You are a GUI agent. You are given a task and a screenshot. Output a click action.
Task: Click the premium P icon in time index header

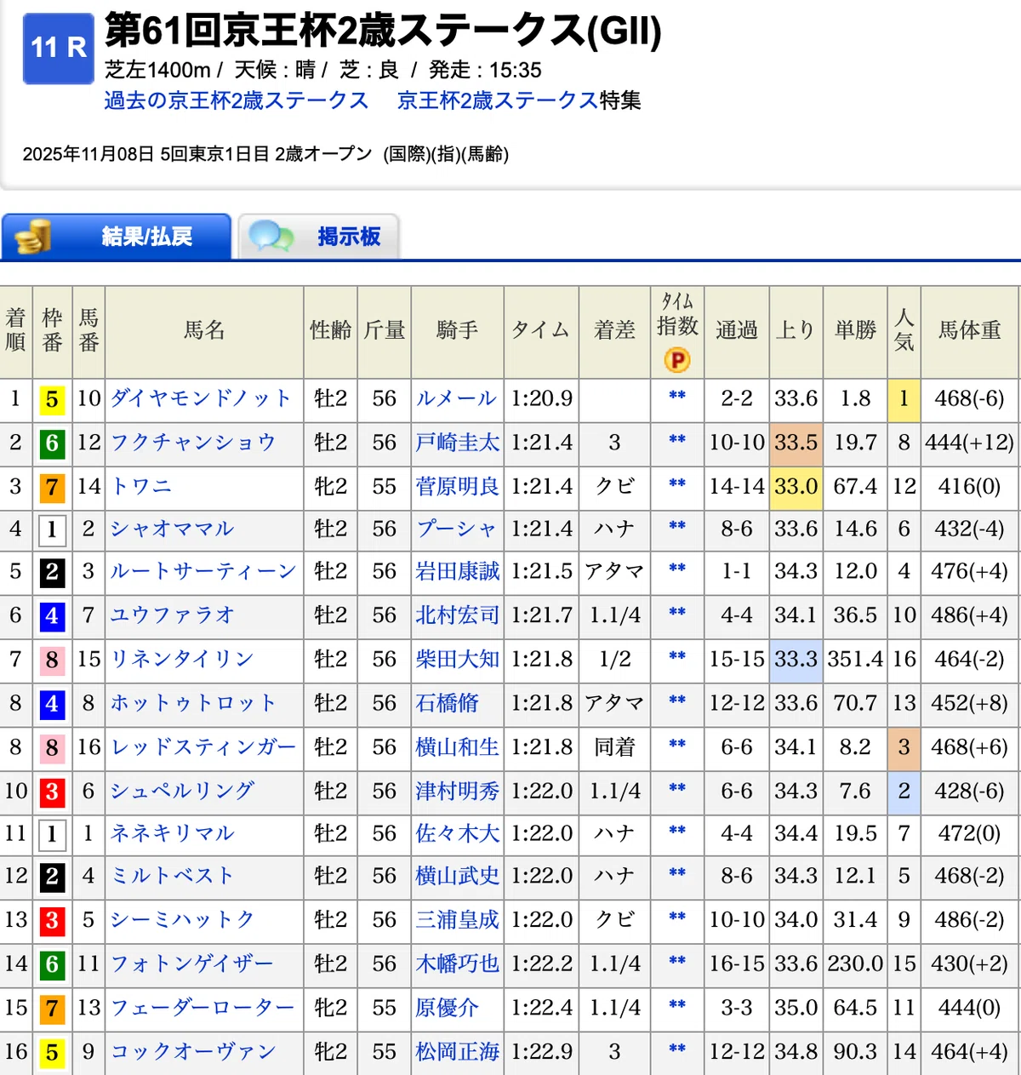click(676, 360)
